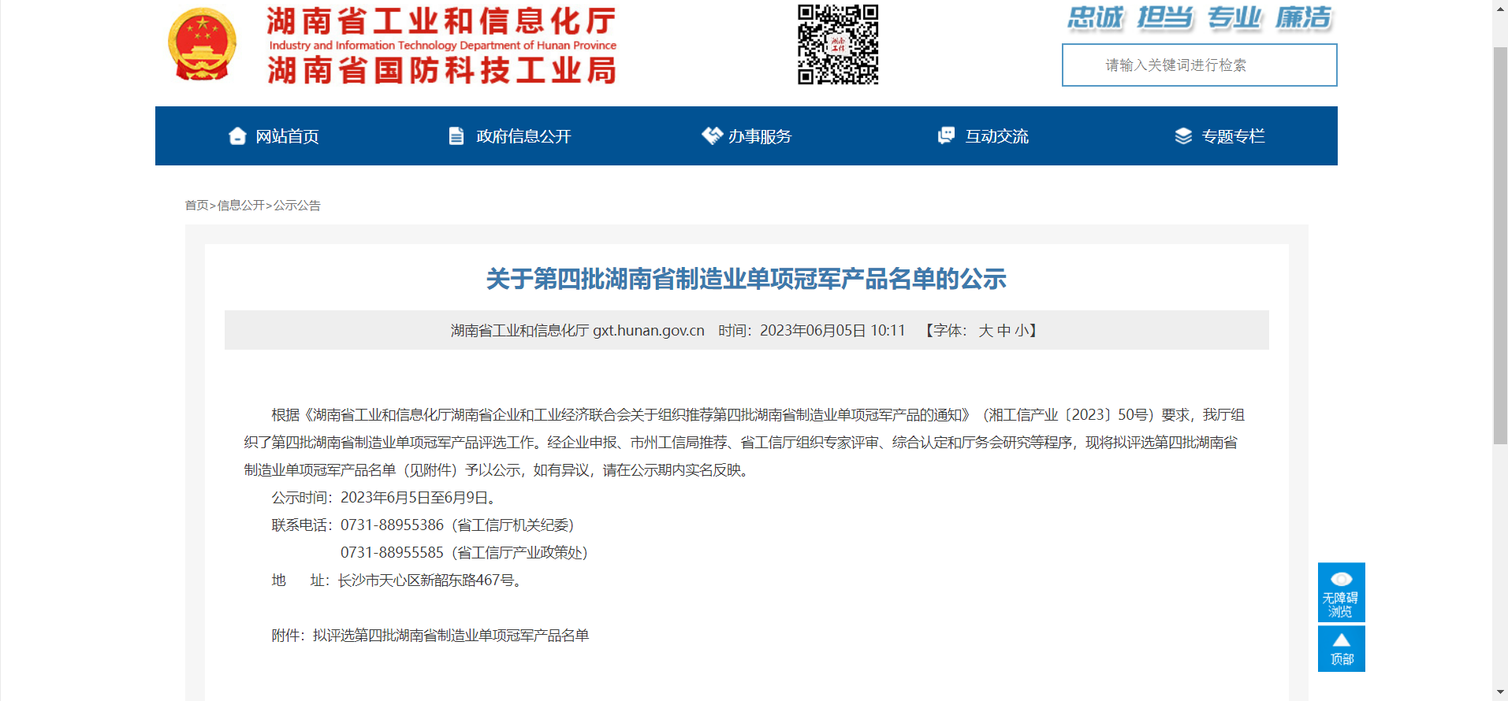This screenshot has width=1508, height=701.
Task: Click the chat icon beside 互动交流
Action: pos(946,136)
